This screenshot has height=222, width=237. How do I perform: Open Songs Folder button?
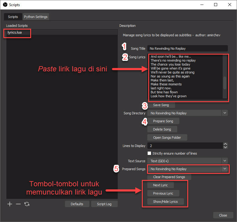pyautogui.click(x=167, y=137)
